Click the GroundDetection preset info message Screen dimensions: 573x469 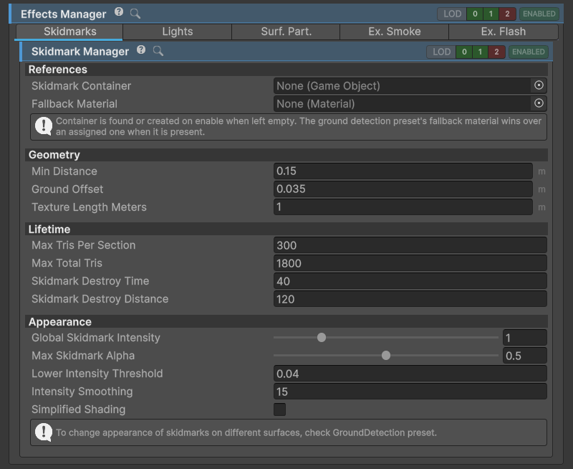tap(289, 432)
